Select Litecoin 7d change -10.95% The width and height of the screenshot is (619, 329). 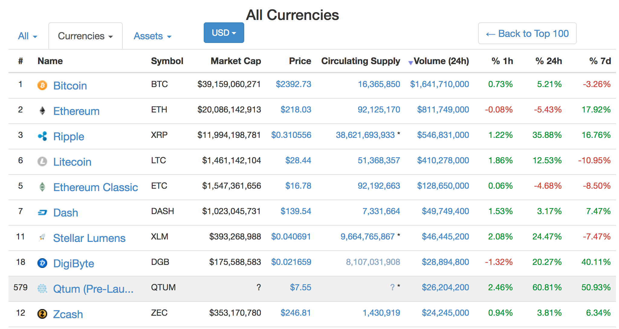[x=594, y=160]
